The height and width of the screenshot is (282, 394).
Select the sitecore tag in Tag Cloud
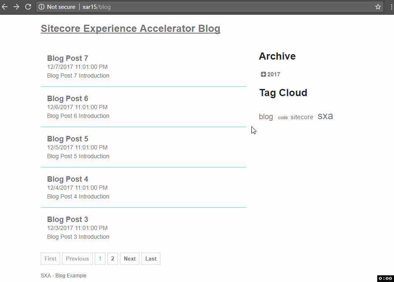302,117
